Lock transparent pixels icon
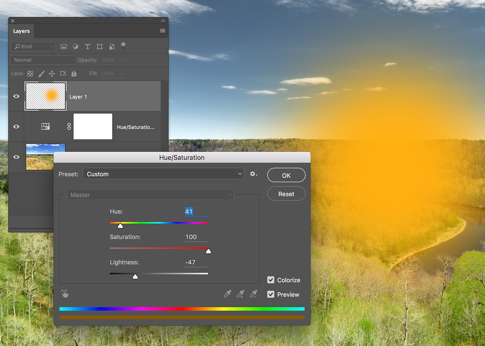This screenshot has height=346, width=485. [30, 74]
